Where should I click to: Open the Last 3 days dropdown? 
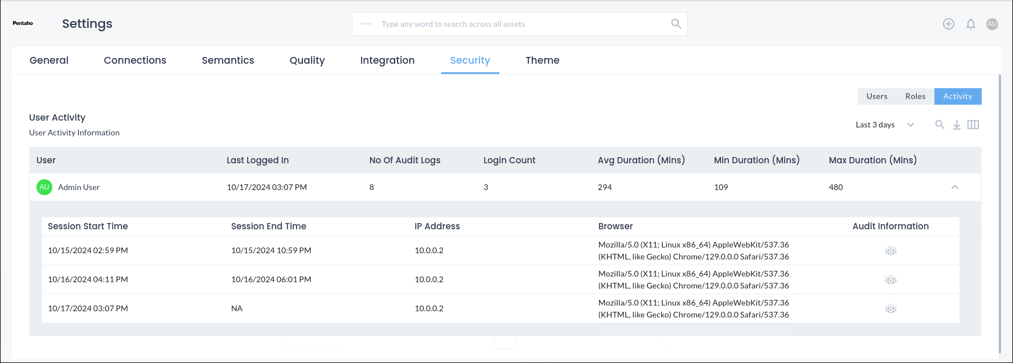884,125
